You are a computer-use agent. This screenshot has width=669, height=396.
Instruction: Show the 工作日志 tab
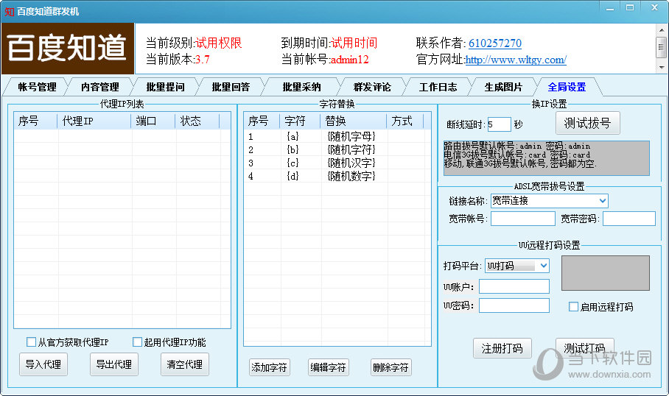click(x=438, y=87)
